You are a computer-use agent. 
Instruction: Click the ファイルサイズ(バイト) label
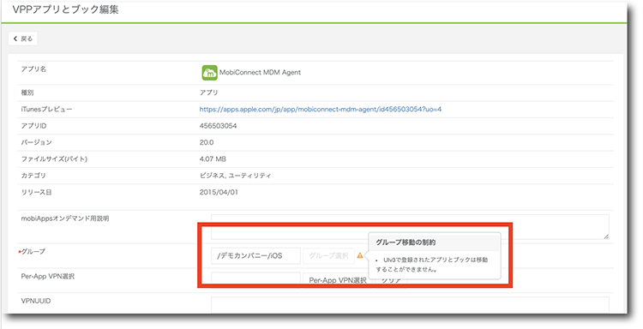click(54, 159)
